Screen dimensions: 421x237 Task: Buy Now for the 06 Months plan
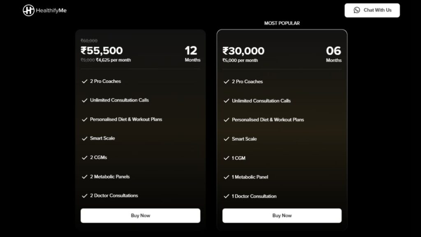tap(282, 216)
